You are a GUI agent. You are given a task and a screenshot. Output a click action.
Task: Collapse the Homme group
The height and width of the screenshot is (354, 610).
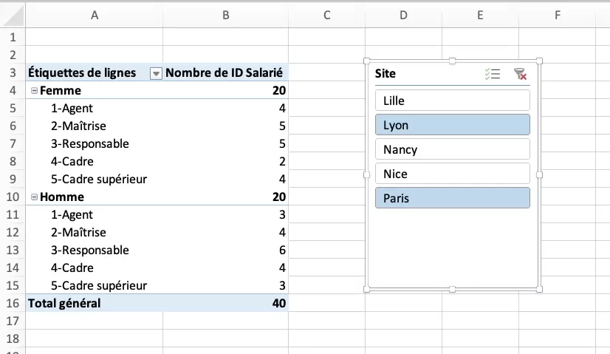click(x=34, y=197)
